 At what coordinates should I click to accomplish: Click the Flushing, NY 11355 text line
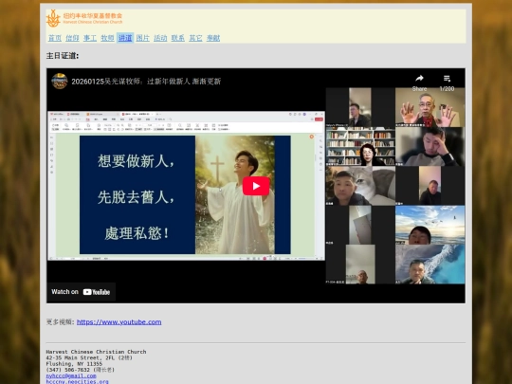[74, 364]
